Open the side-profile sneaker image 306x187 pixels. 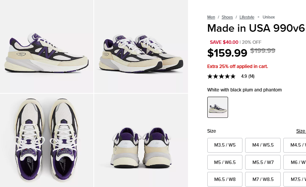click(47, 46)
